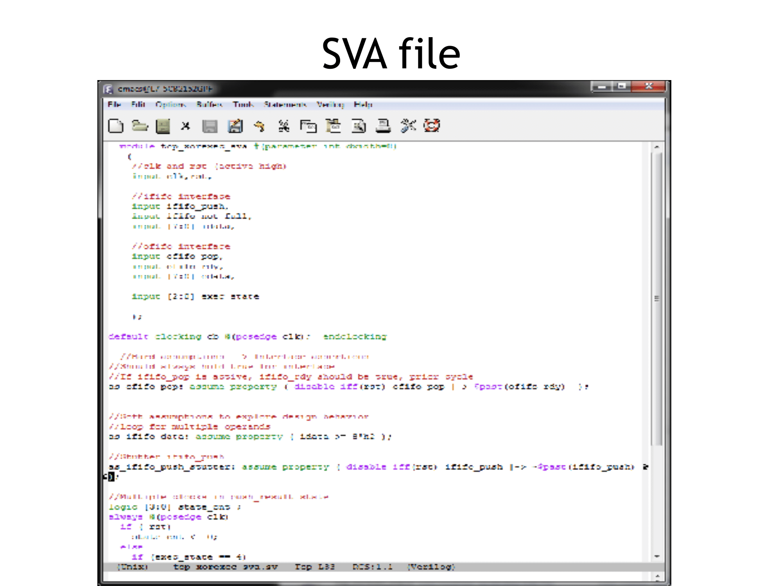Cut selection with the scissors icon
The image size is (782, 586).
click(283, 126)
